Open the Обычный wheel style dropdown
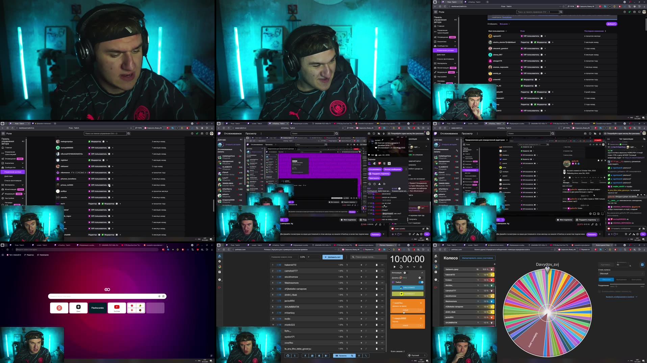 [x=621, y=274]
